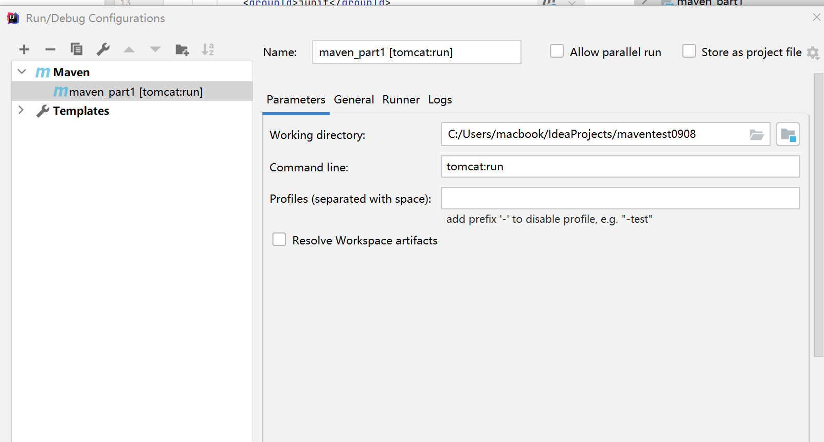
Task: Switch to the Parameters tab
Action: click(296, 100)
